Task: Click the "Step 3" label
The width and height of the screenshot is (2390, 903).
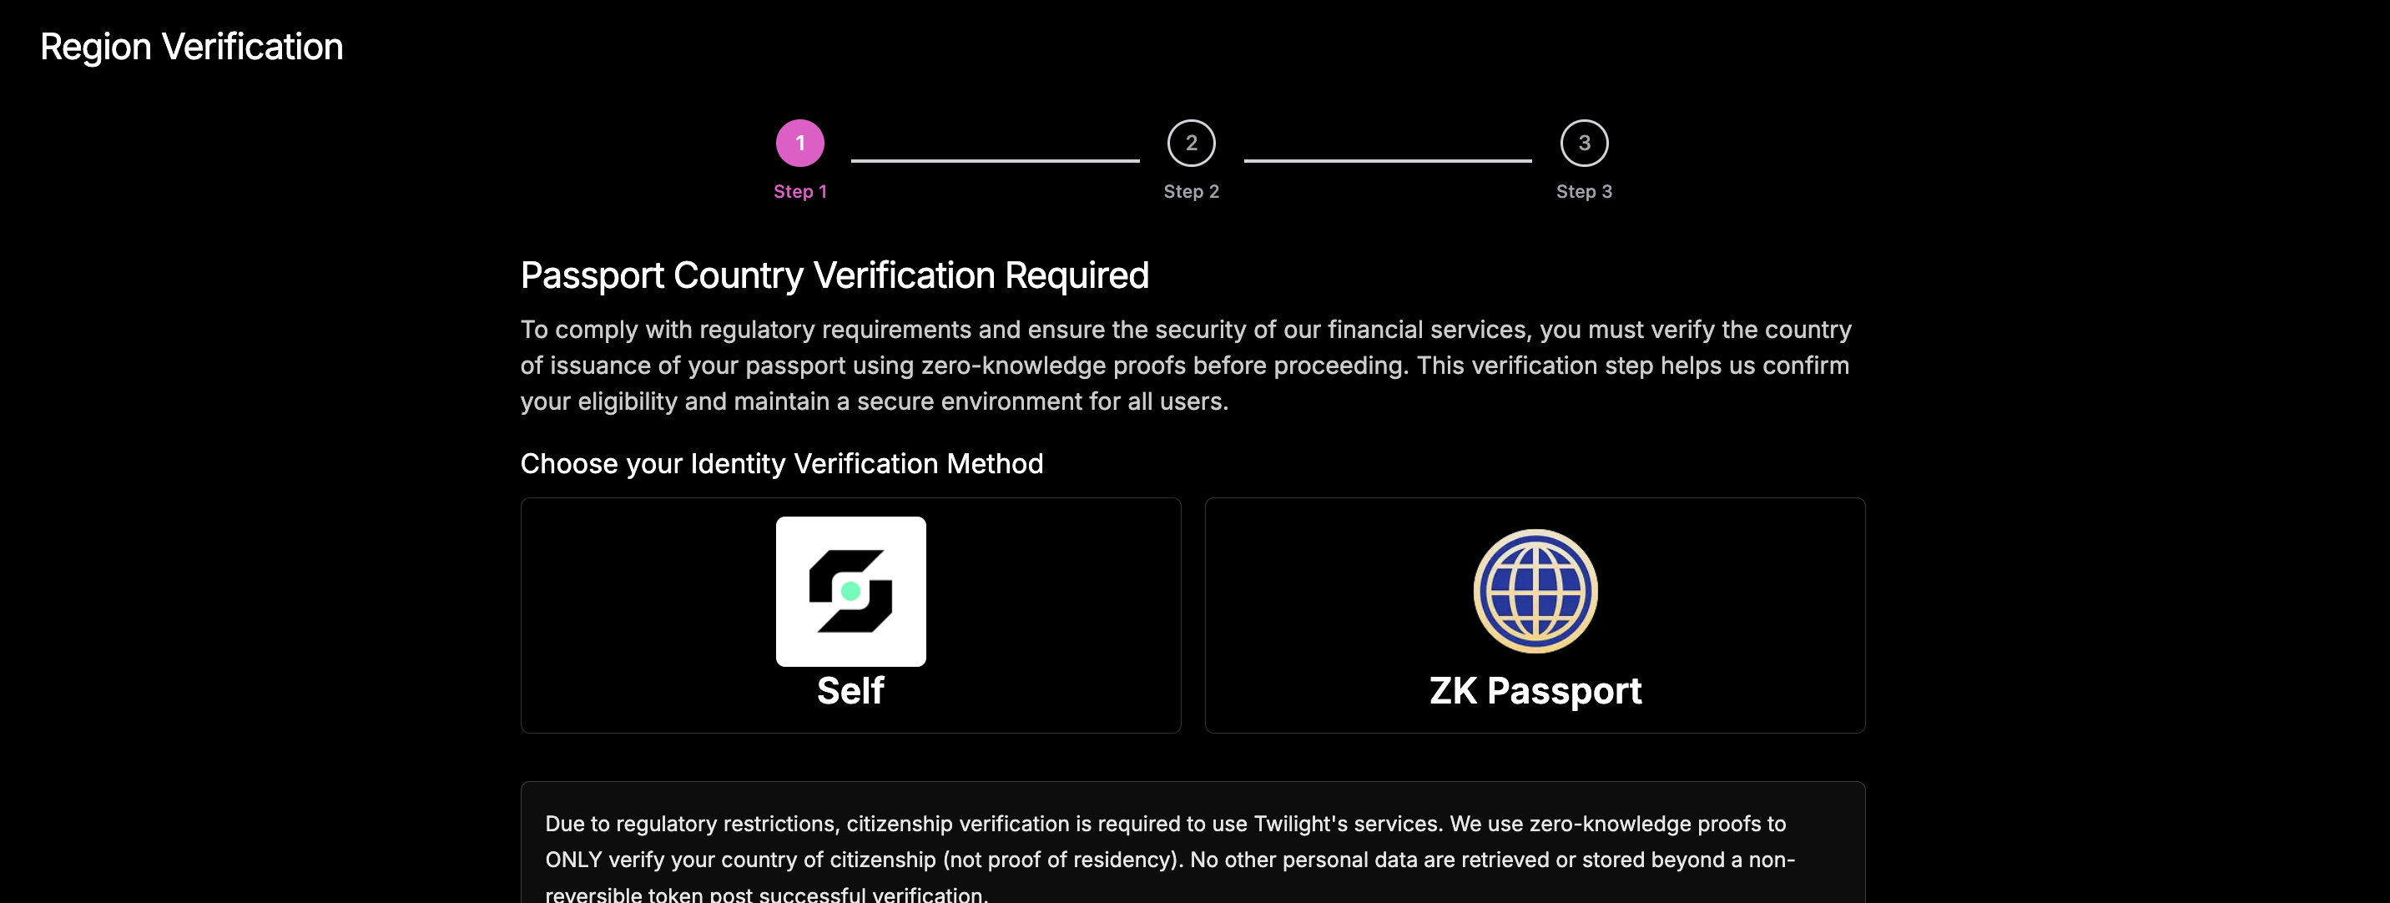Action: (1584, 191)
